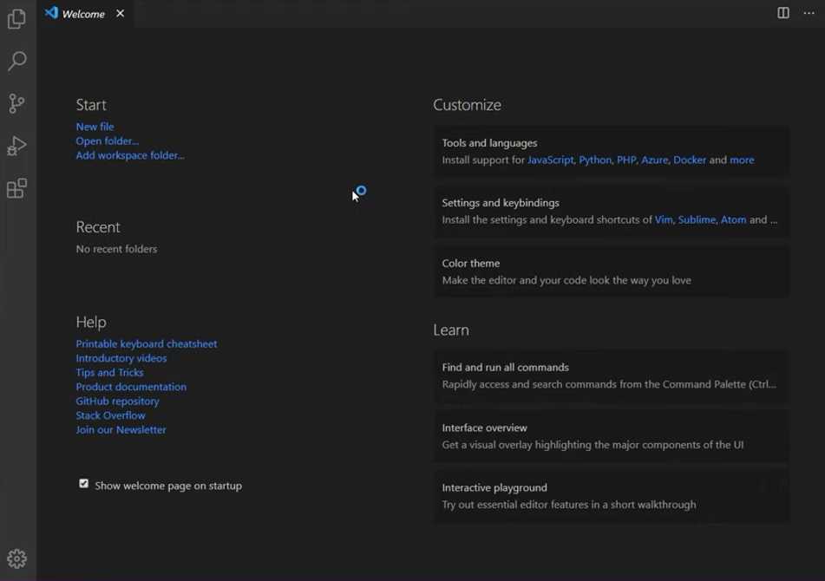This screenshot has width=825, height=581.
Task: Install JavaScript language support
Action: [550, 160]
